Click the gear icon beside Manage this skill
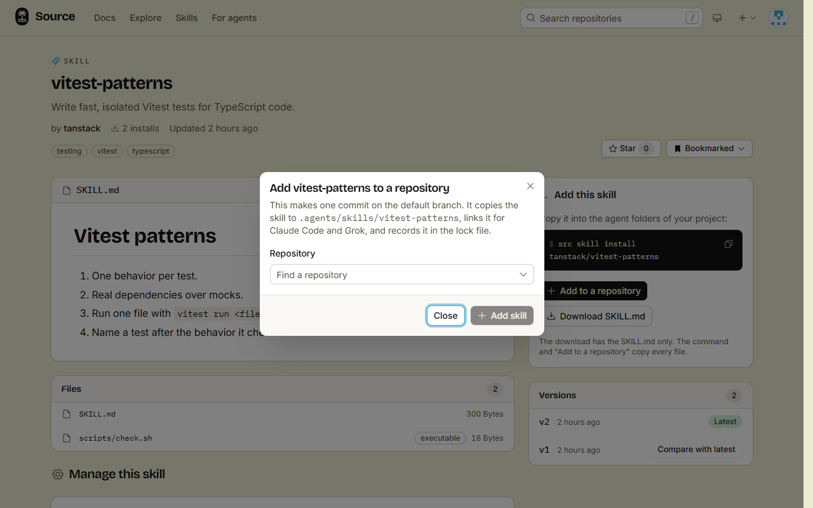The width and height of the screenshot is (813, 508). (58, 474)
